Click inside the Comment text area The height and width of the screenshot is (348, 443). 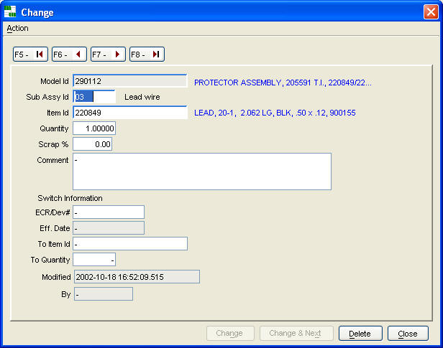pos(202,171)
